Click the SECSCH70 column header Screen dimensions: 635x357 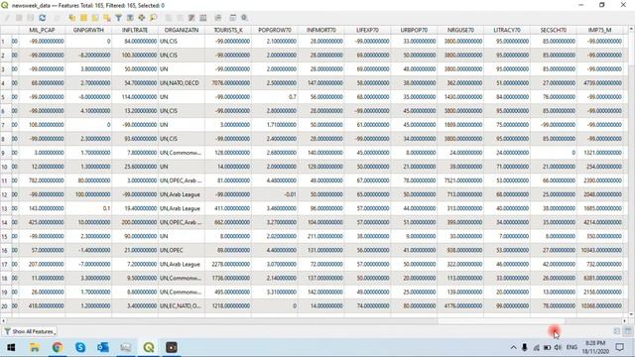[x=554, y=30]
